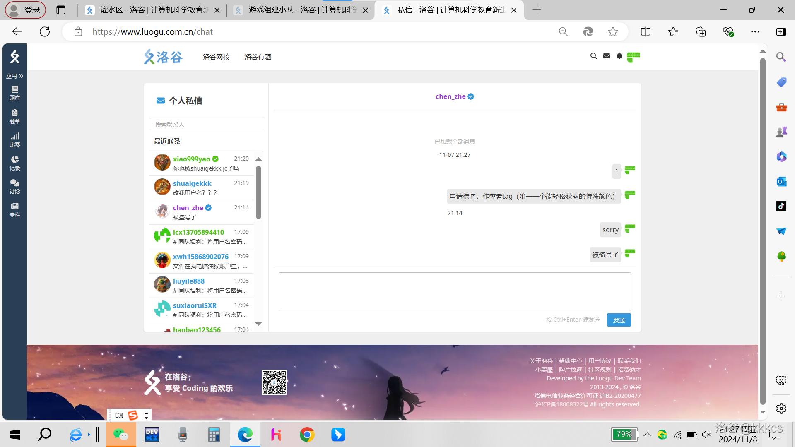Click the 发送 send button
795x447 pixels.
pos(619,320)
